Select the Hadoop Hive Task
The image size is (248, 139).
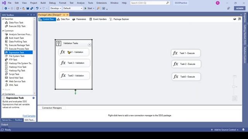coord(17,67)
